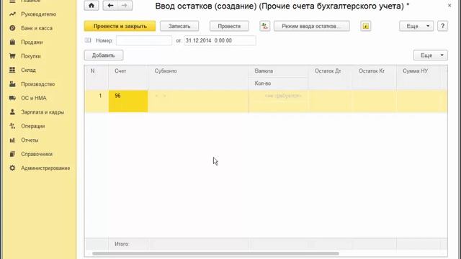Open Справочники books icon
This screenshot has height=259, width=461.
[12, 154]
